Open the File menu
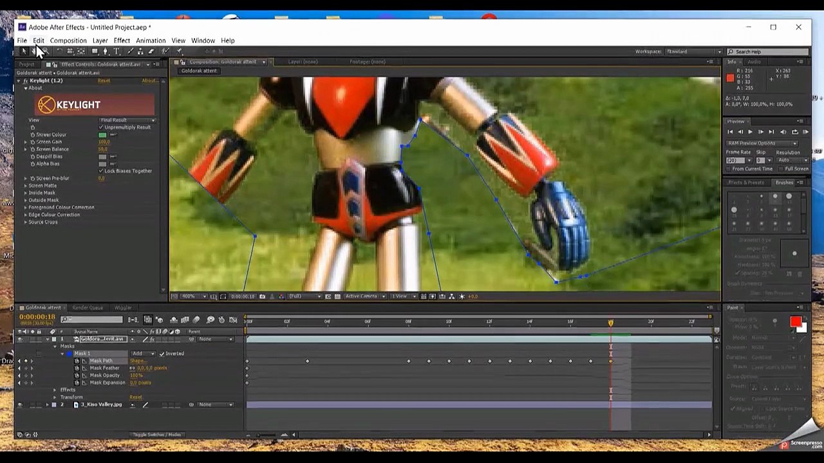 coord(22,41)
